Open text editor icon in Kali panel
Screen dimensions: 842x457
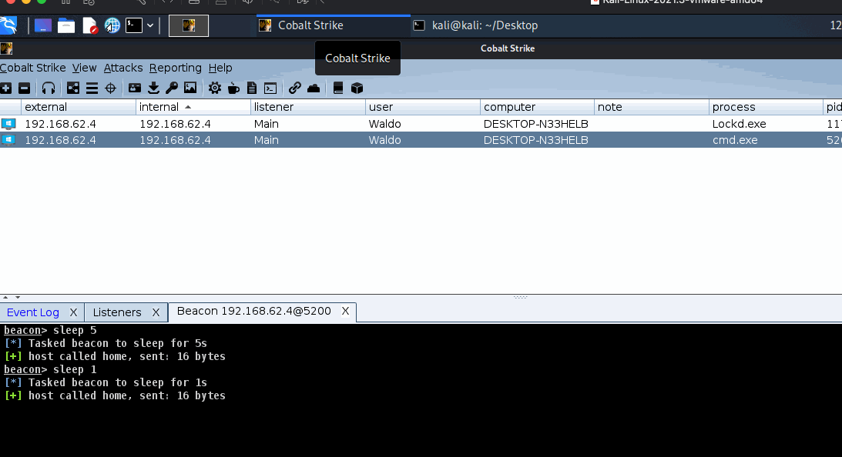[x=89, y=25]
